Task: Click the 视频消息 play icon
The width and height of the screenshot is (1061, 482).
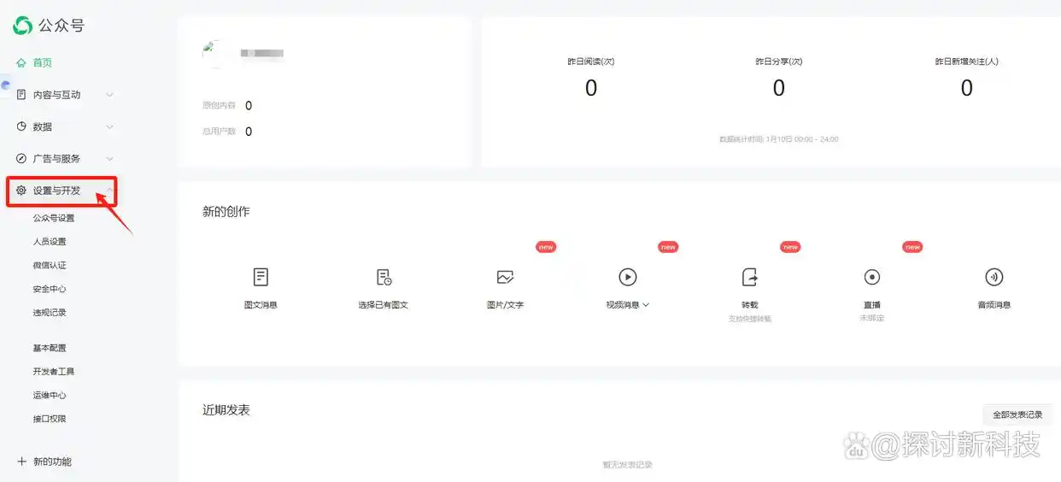Action: 628,277
